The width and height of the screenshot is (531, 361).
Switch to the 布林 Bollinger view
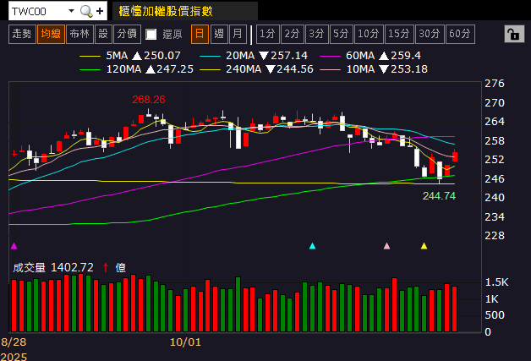[79, 34]
